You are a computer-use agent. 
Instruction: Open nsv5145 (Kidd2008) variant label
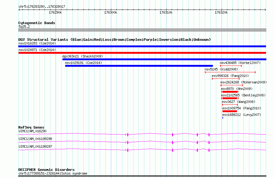[x=221, y=69]
